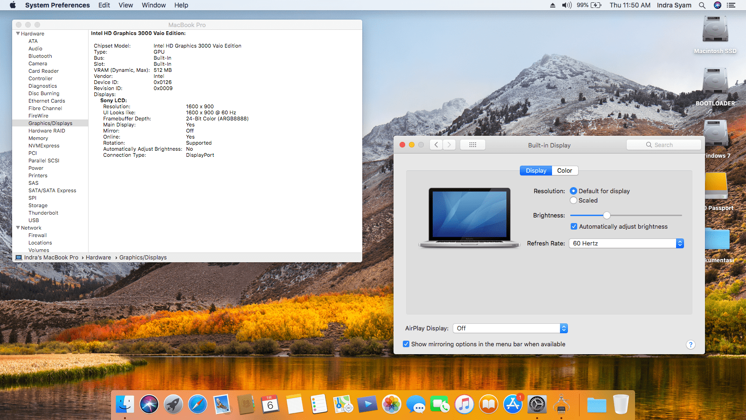The image size is (746, 420).
Task: Select Thunderbolt in the sidebar
Action: point(43,213)
